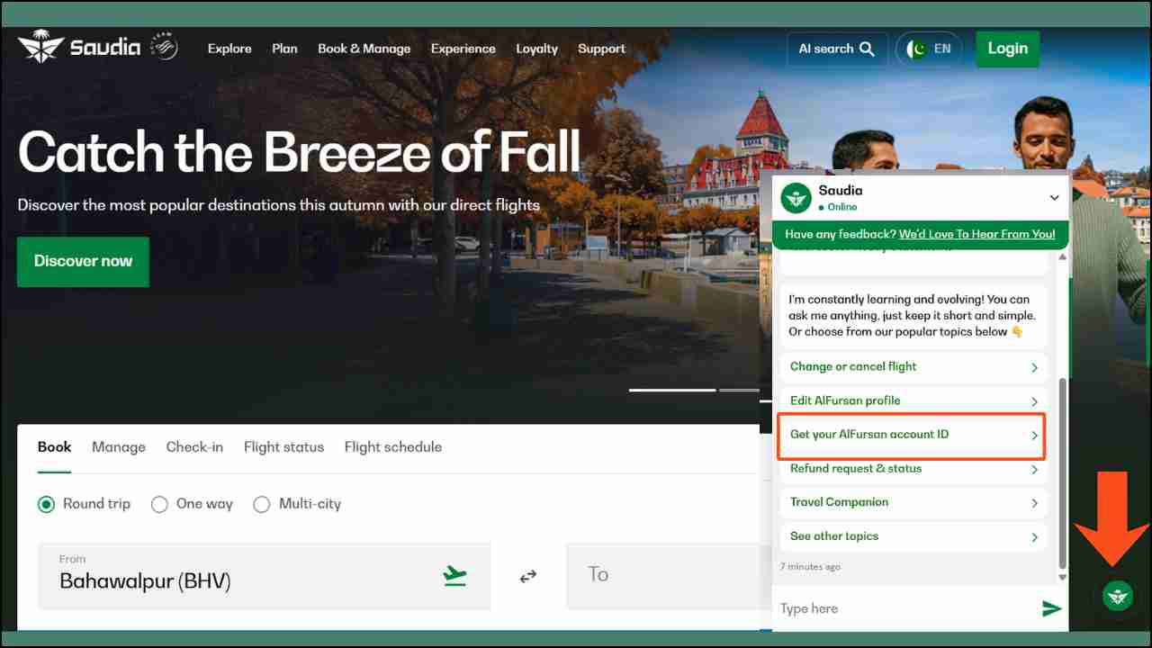Open See other topics option
The image size is (1152, 648).
[x=913, y=536]
